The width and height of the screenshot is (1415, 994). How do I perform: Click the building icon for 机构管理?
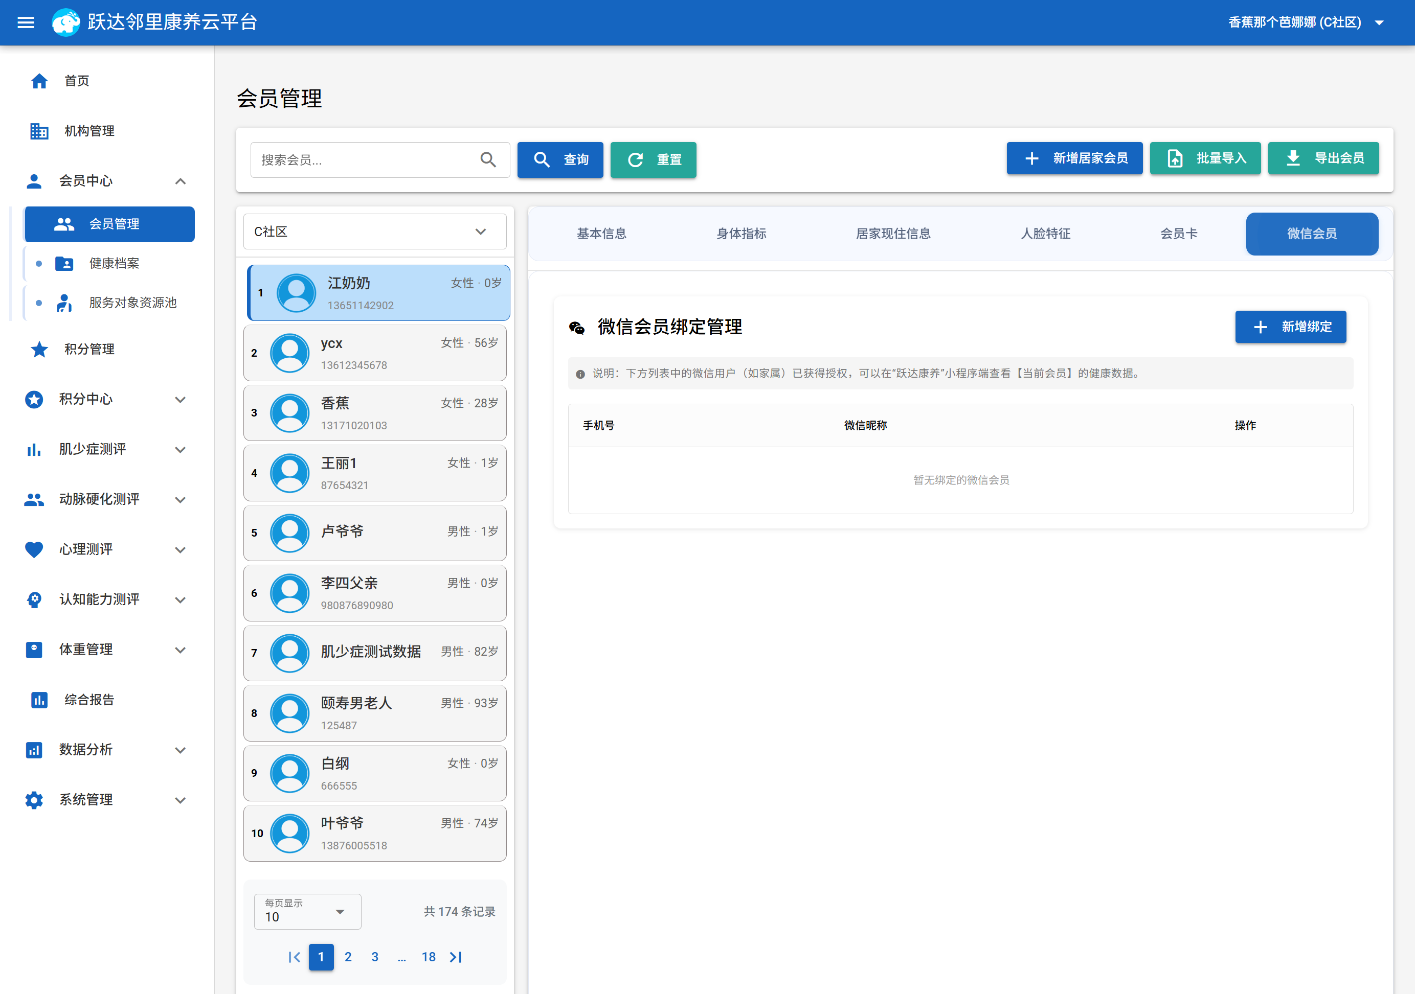39,130
